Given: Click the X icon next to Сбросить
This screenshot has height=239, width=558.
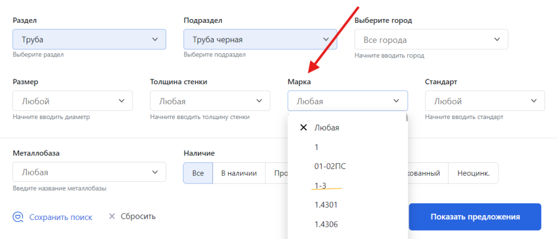Looking at the screenshot, I should (112, 216).
